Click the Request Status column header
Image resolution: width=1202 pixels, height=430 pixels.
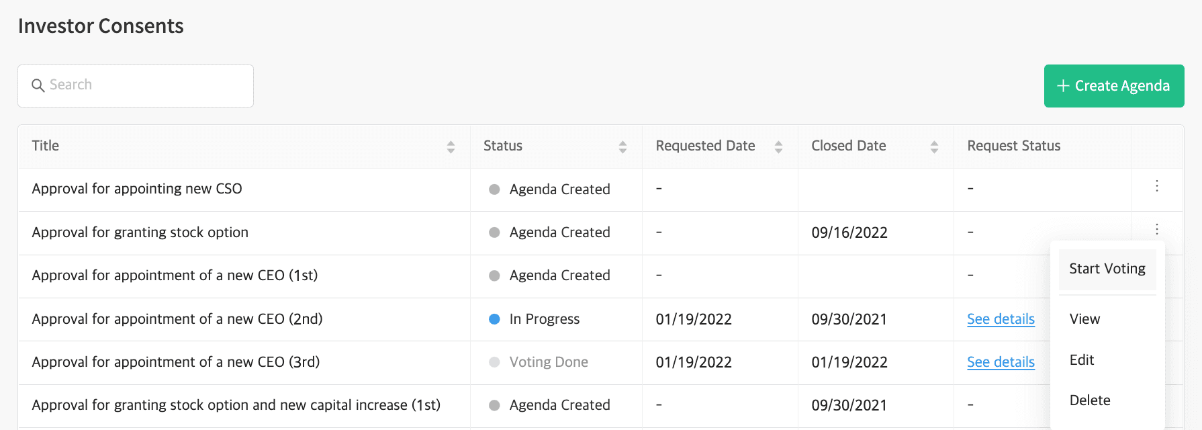point(1013,146)
